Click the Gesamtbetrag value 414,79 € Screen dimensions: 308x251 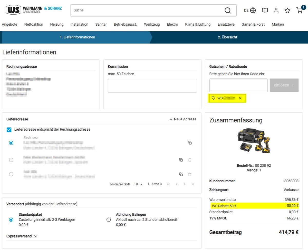point(289,233)
